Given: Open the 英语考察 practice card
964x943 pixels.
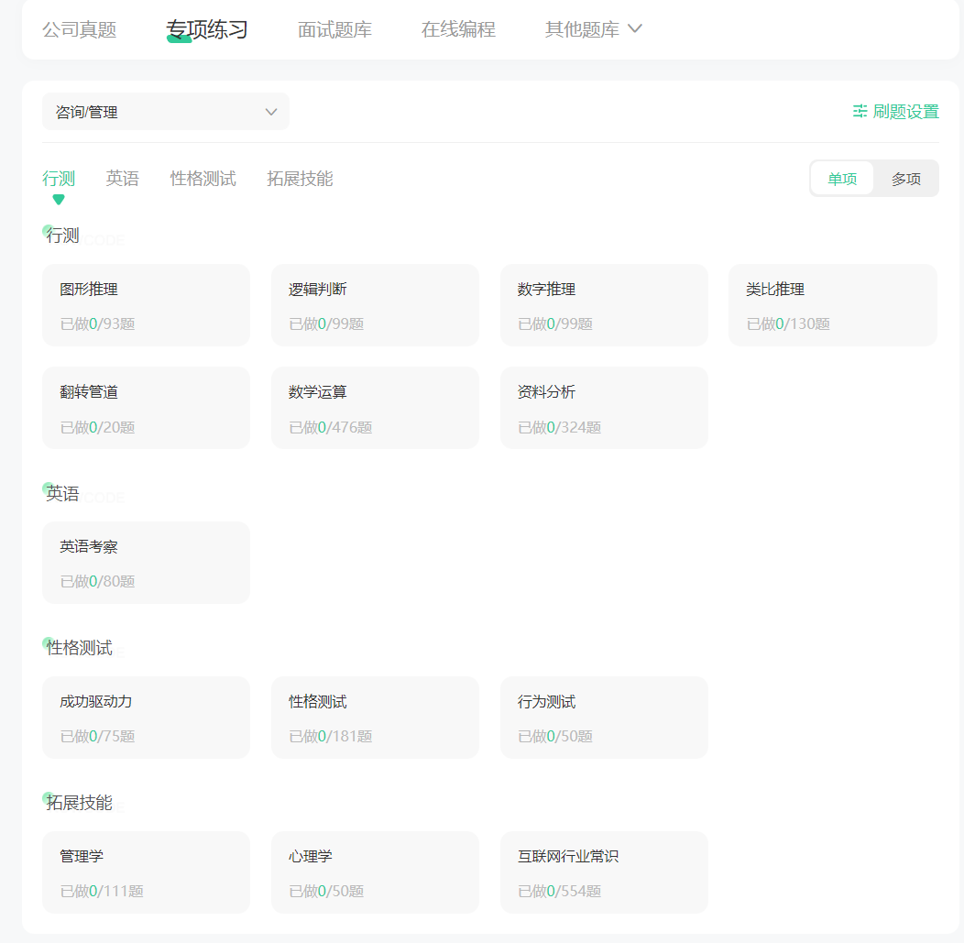Looking at the screenshot, I should [x=146, y=563].
